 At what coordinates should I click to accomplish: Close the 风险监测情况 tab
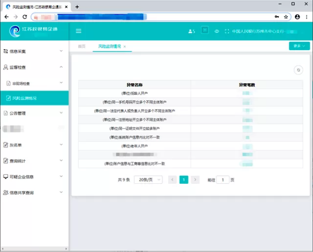[x=125, y=47]
